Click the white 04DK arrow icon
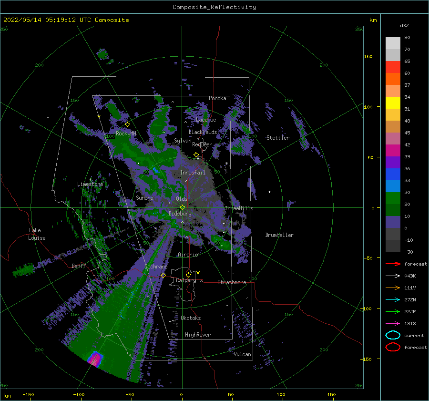Viewport: 429px width, 401px height. tap(393, 276)
